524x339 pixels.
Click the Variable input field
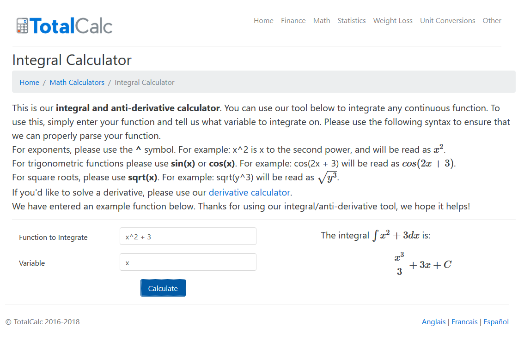pos(188,262)
